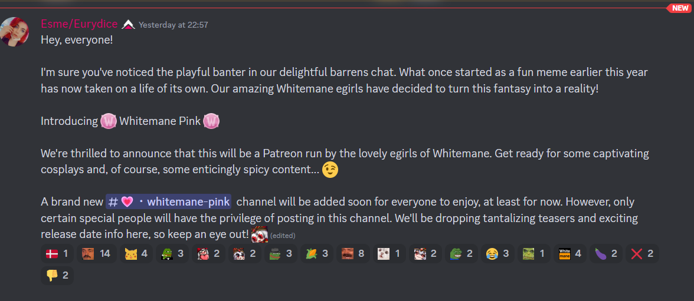Viewport: 694px width, 301px height.
Task: Toggle the Danish flag reaction
Action: [57, 254]
